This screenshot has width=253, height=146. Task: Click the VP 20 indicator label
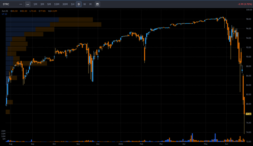click(4, 14)
